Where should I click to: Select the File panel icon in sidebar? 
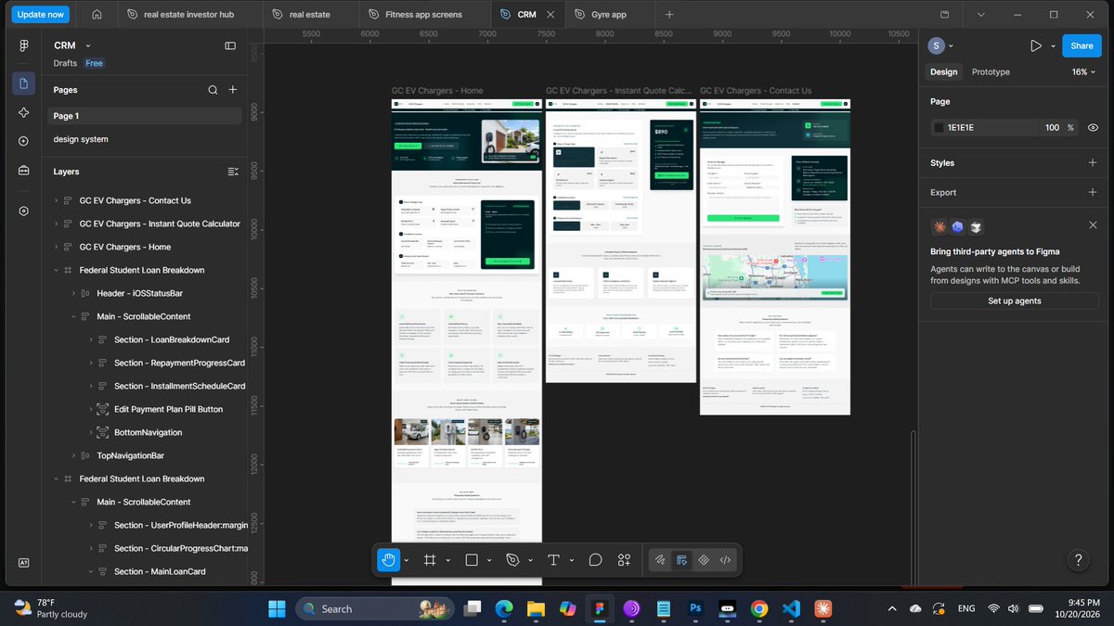[x=24, y=84]
